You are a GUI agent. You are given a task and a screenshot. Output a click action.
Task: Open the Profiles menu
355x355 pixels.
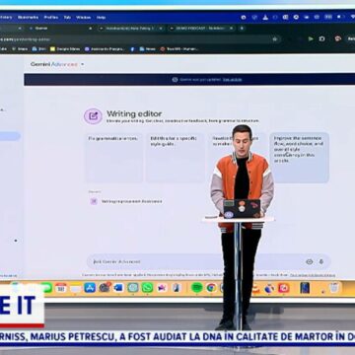51,17
